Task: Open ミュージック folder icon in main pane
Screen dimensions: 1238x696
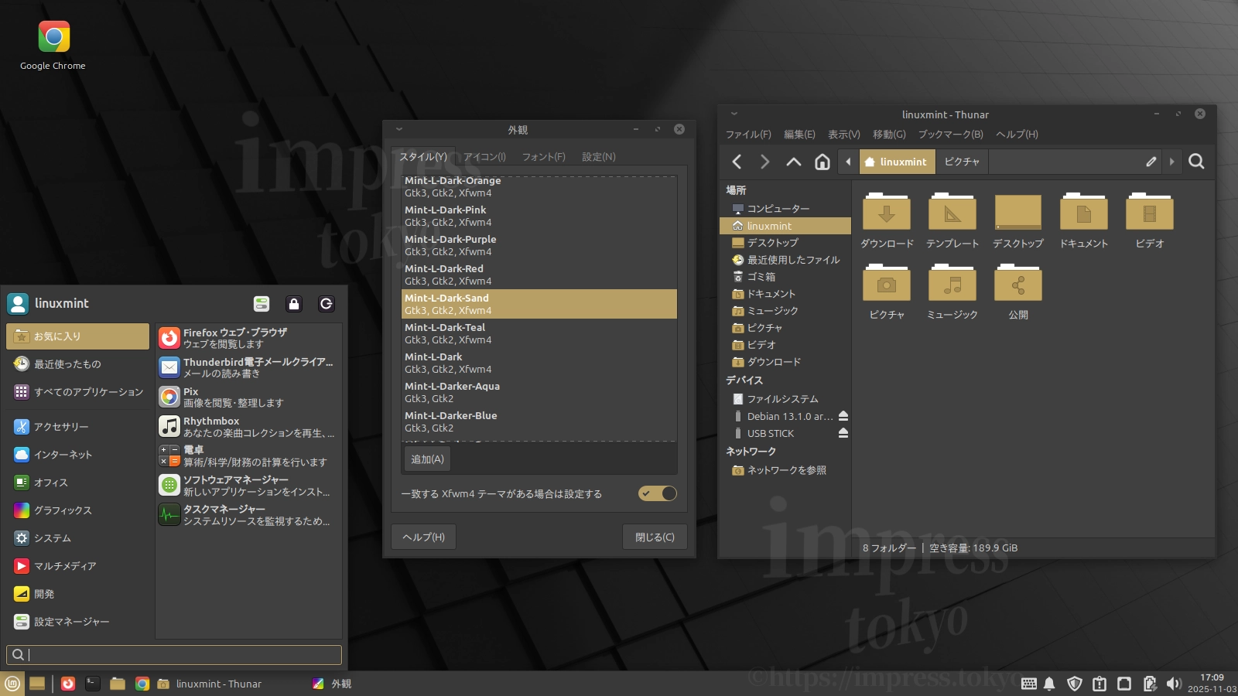Action: (952, 292)
